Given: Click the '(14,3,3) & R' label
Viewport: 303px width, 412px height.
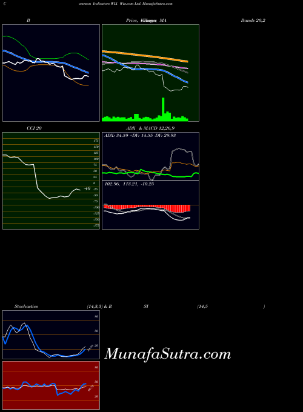Looking at the screenshot, I should pyautogui.click(x=99, y=307).
